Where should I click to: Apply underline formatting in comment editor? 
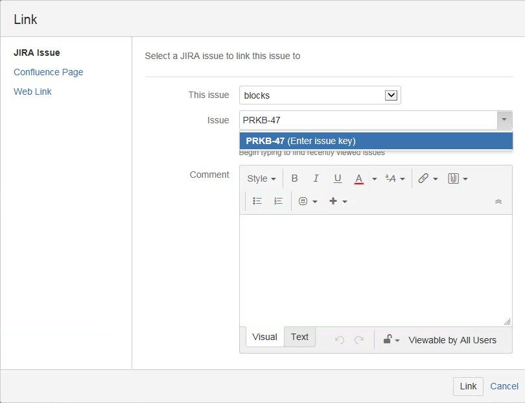pyautogui.click(x=338, y=178)
